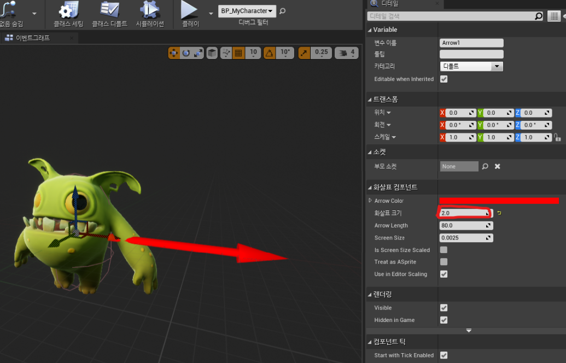Image resolution: width=566 pixels, height=363 pixels.
Task: Toggle world/local coordinate space cube icon
Action: [x=212, y=53]
